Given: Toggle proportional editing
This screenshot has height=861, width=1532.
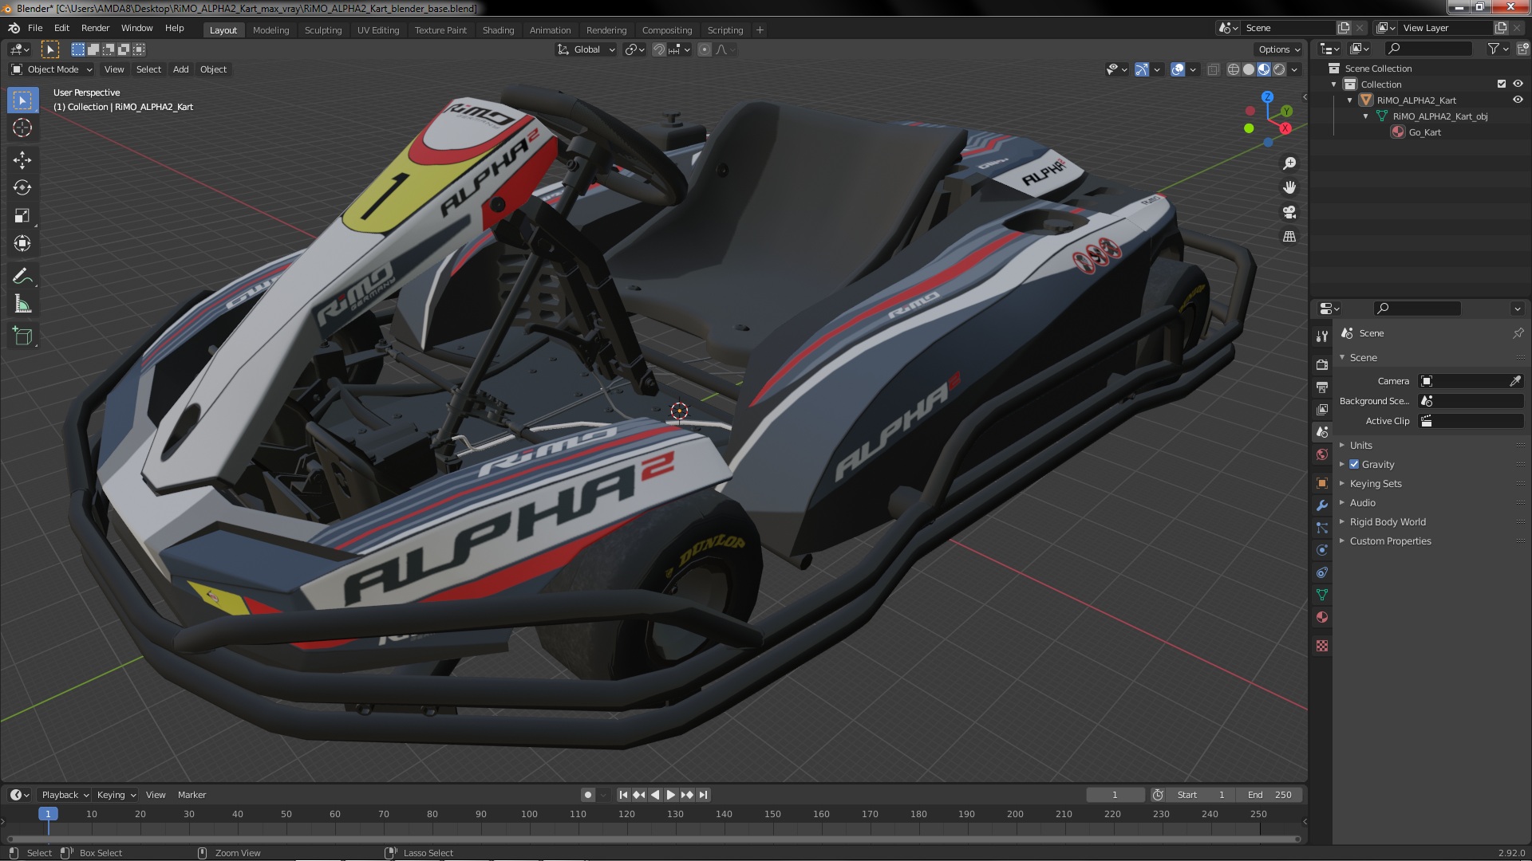Looking at the screenshot, I should pyautogui.click(x=704, y=49).
